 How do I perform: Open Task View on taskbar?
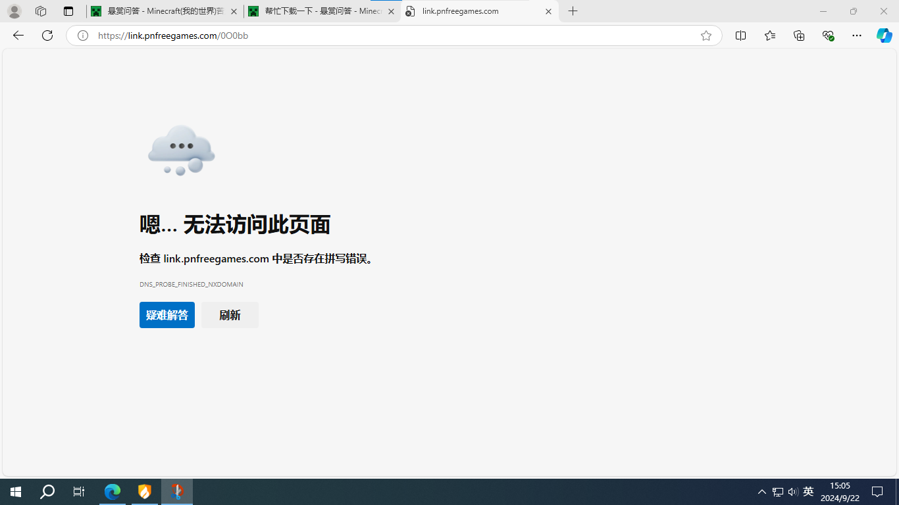click(x=79, y=492)
